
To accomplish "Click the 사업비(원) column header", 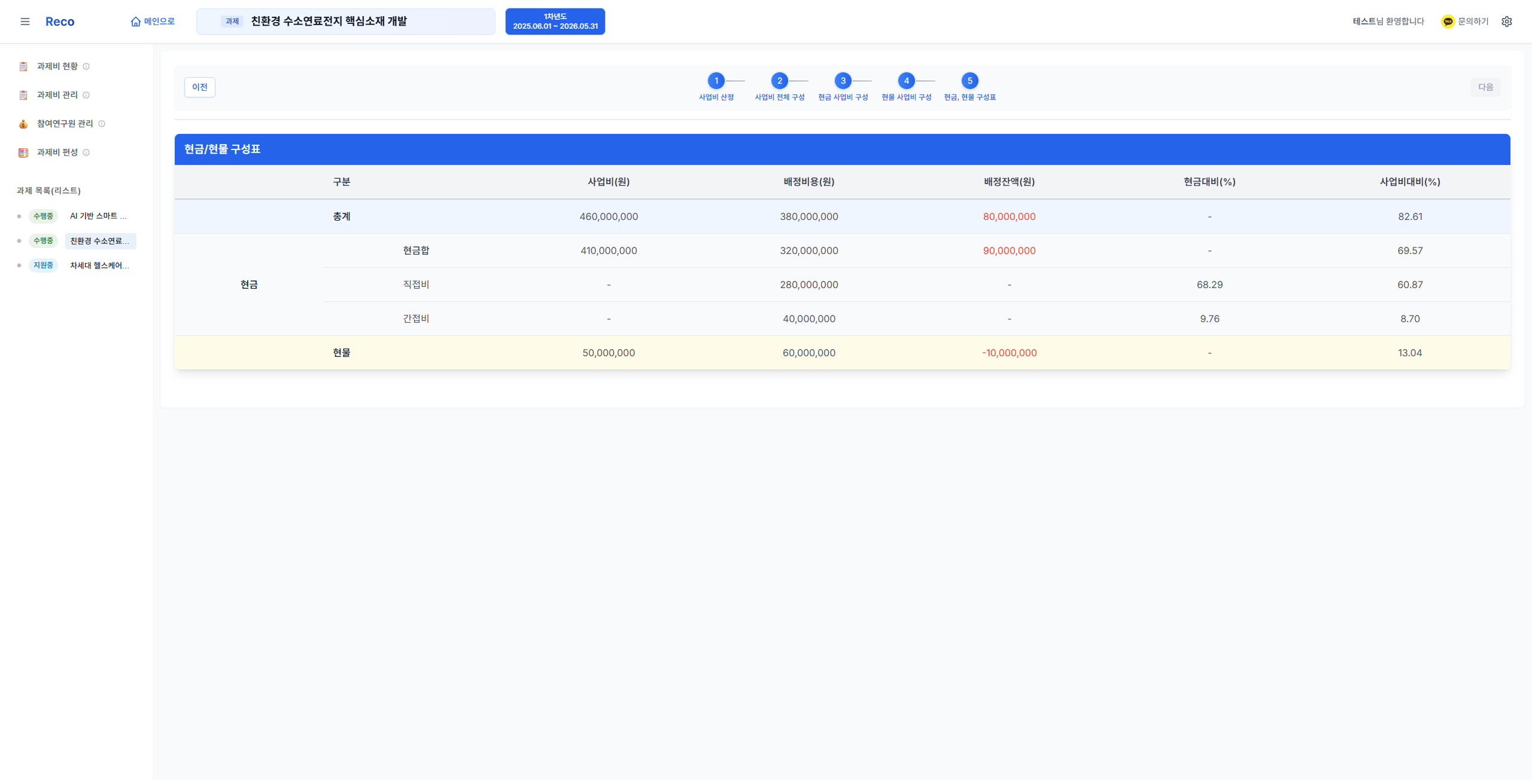I will click(609, 182).
